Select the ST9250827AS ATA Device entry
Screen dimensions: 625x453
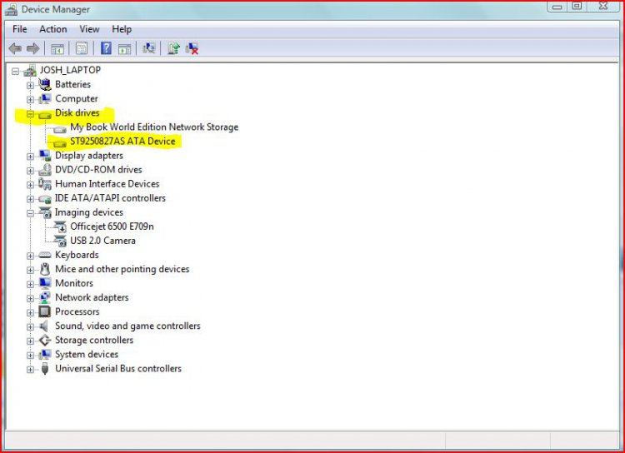tap(122, 142)
